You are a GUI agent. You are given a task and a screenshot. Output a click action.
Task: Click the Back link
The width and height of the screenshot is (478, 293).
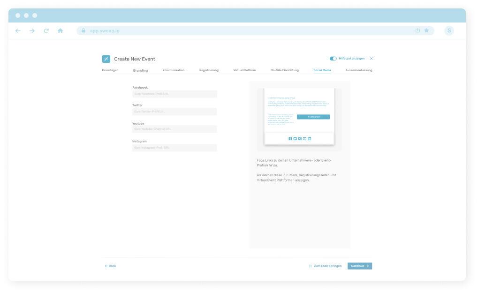pos(110,266)
